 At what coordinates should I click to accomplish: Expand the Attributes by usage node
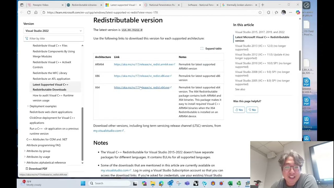click(x=25, y=157)
